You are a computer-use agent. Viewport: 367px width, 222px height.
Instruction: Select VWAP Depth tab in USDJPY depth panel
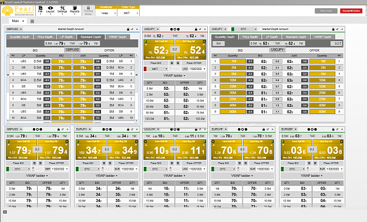click(x=323, y=37)
